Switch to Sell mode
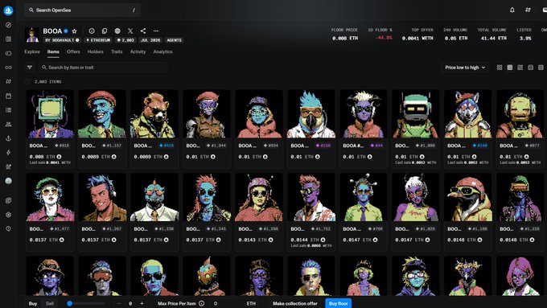Image resolution: width=547 pixels, height=308 pixels. 50,303
